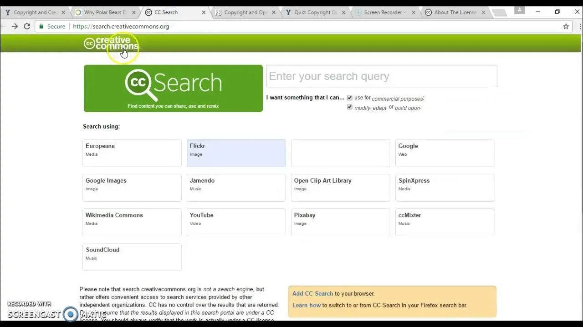
Task: Go forward with browser arrow icon
Action: (15, 26)
